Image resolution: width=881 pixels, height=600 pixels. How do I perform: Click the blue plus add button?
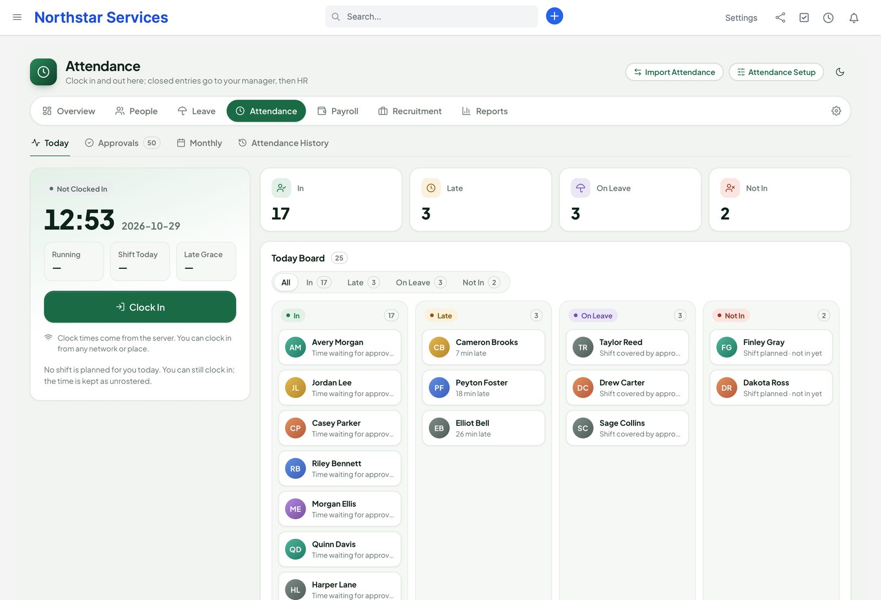pyautogui.click(x=554, y=16)
